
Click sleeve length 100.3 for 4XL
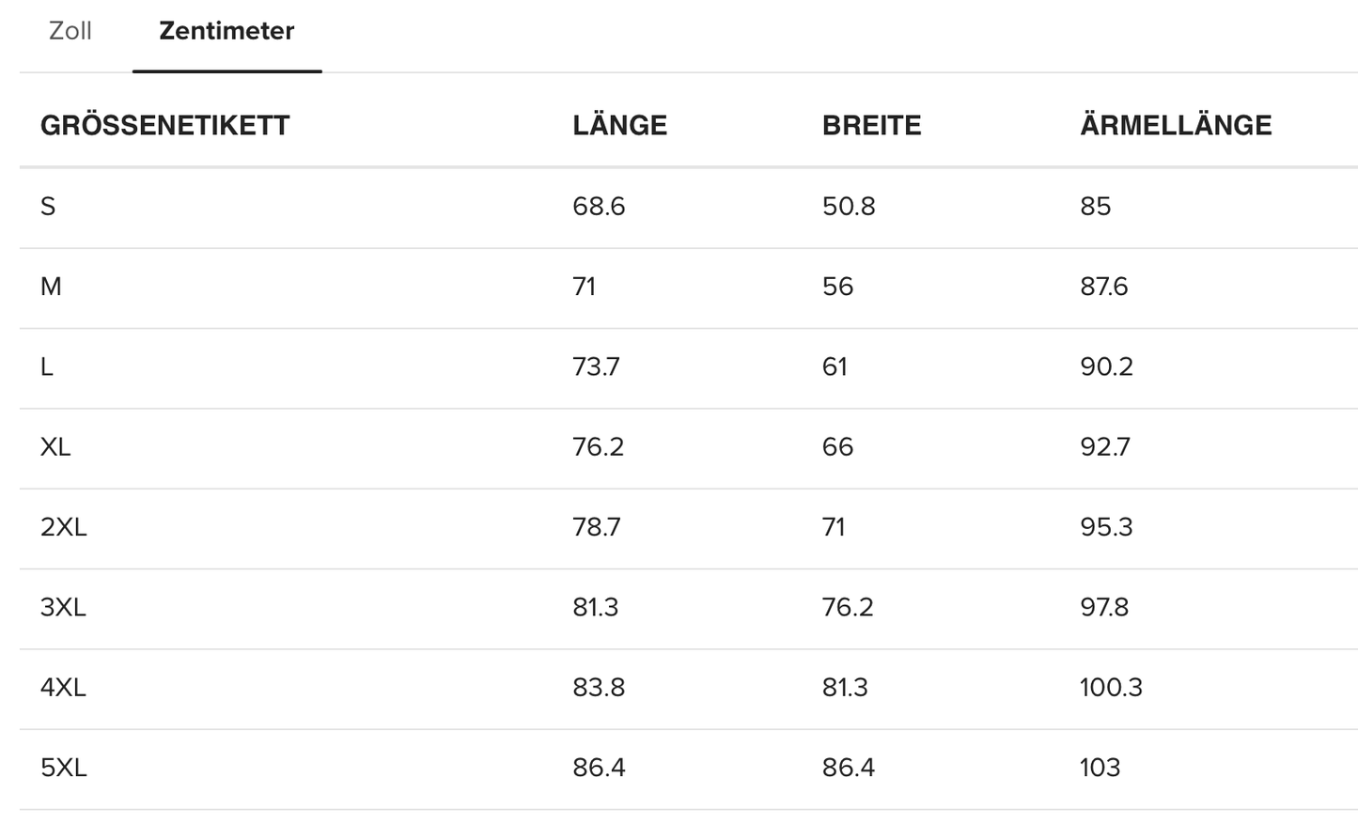[1111, 688]
